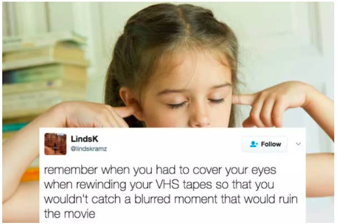Open the LindsK display name link
The width and height of the screenshot is (337, 224).
tap(85, 139)
